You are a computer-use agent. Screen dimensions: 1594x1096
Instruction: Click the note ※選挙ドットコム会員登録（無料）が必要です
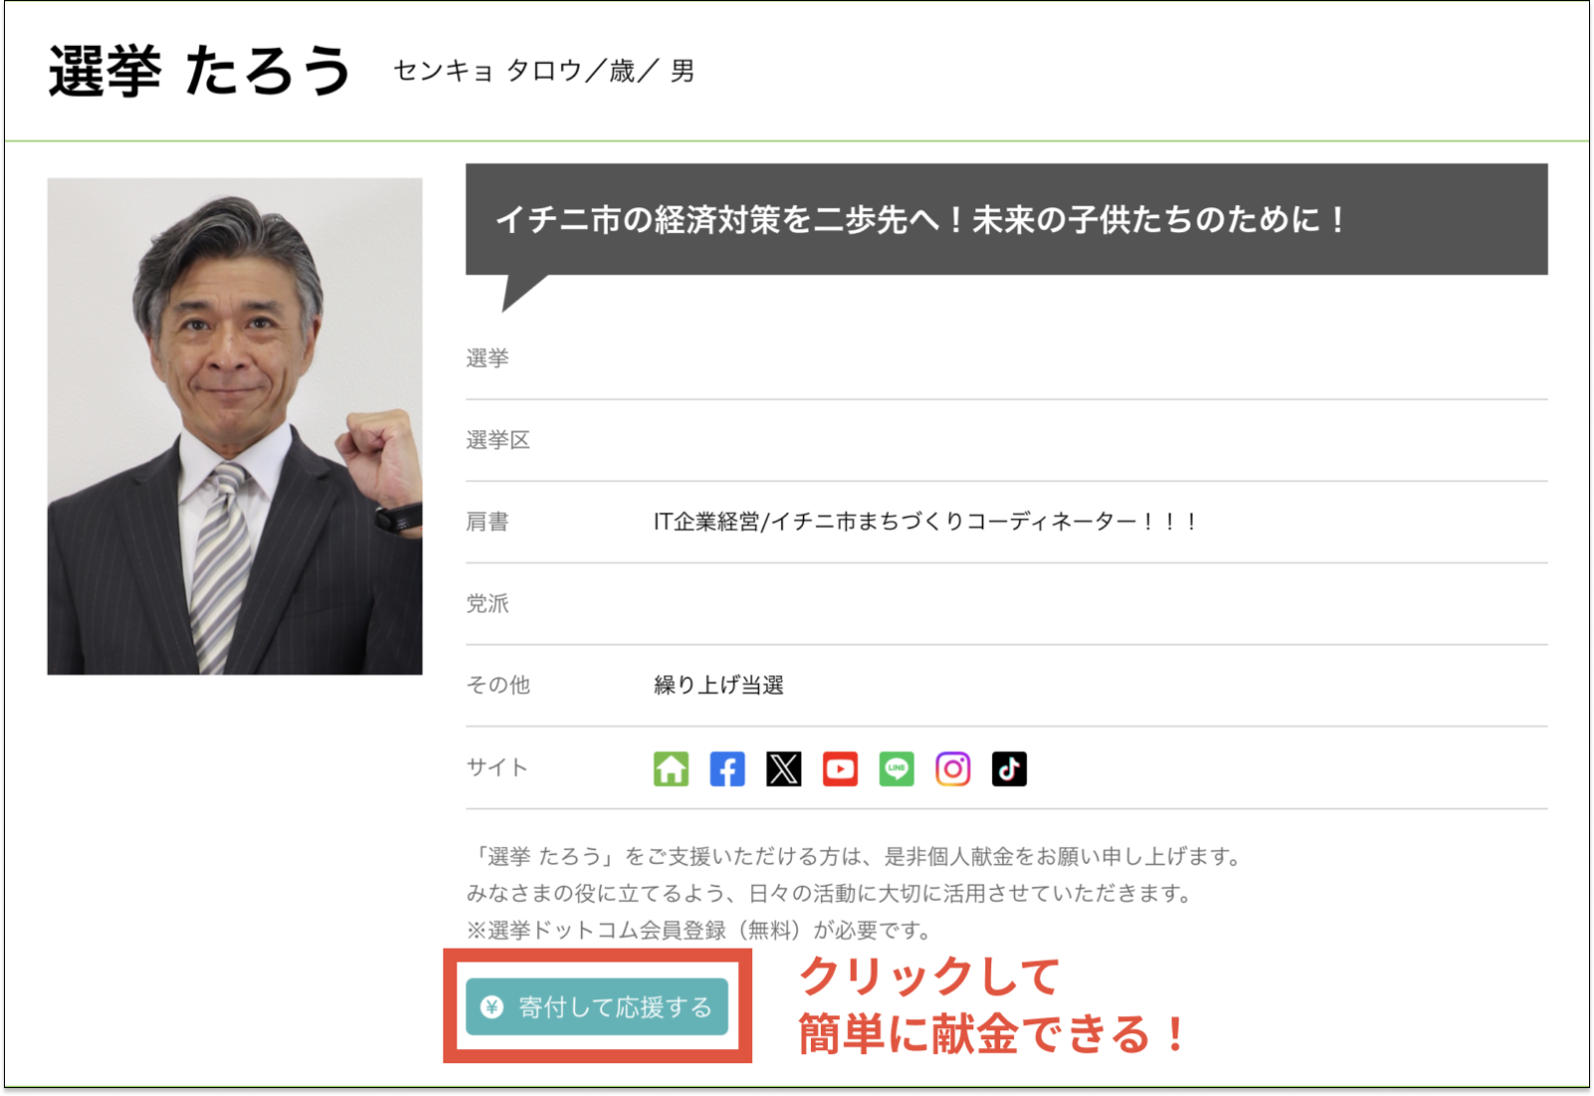click(699, 930)
